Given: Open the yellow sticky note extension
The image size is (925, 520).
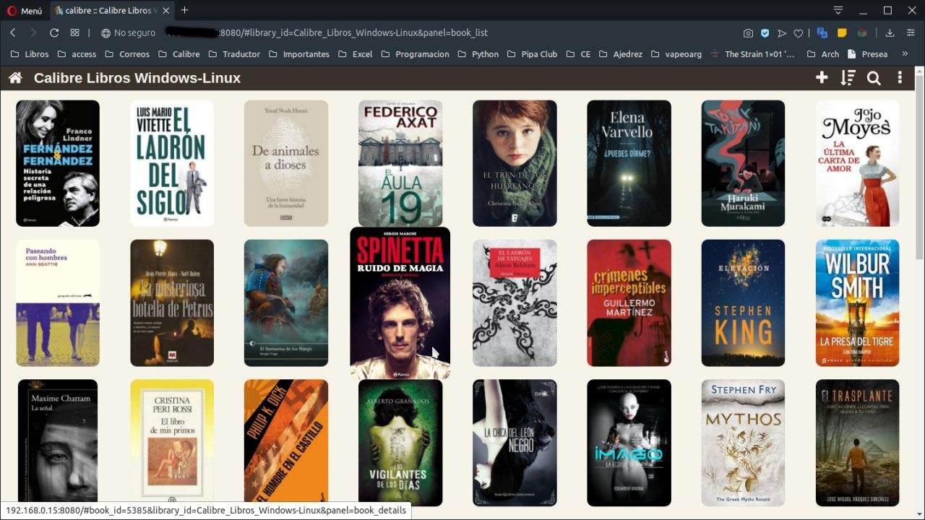Looking at the screenshot, I should (x=842, y=32).
